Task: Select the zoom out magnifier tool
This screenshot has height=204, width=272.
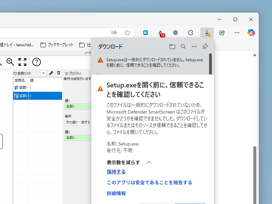Action: click(10, 62)
